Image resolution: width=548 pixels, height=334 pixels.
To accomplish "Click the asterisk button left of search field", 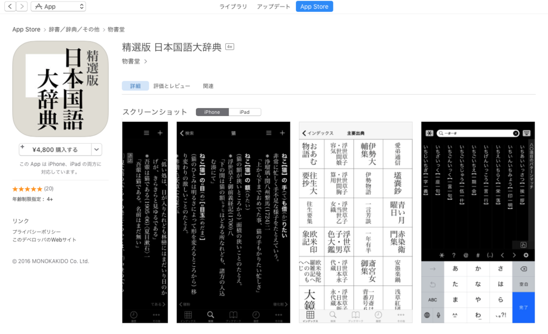I will click(x=430, y=133).
